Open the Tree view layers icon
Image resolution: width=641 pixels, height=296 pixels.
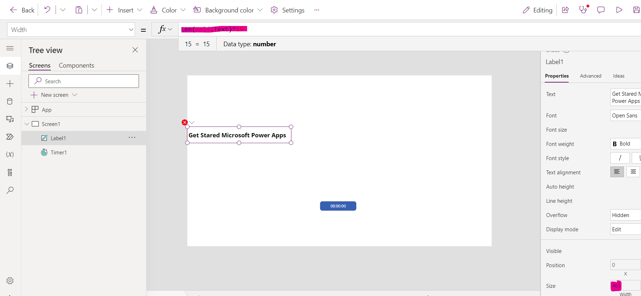[10, 66]
